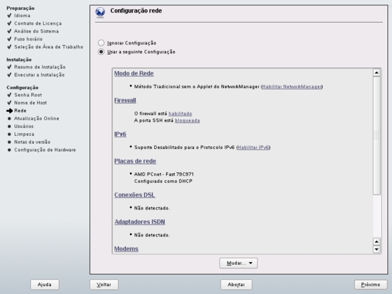The image size is (392, 294).
Task: Click the network globe icon beside Configuração rede
Action: point(100,12)
